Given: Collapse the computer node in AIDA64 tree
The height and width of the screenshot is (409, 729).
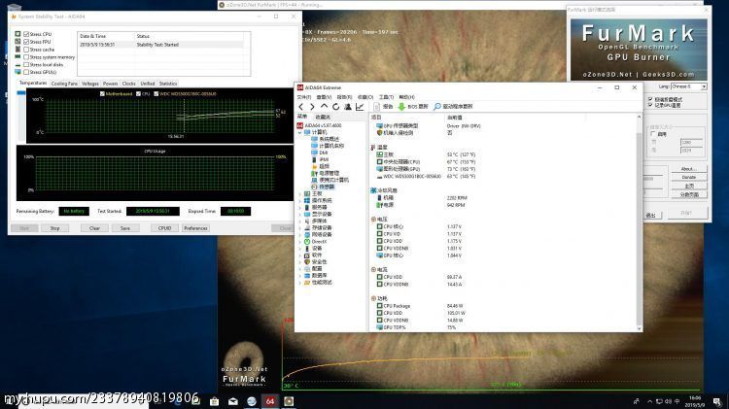Looking at the screenshot, I should [x=300, y=132].
